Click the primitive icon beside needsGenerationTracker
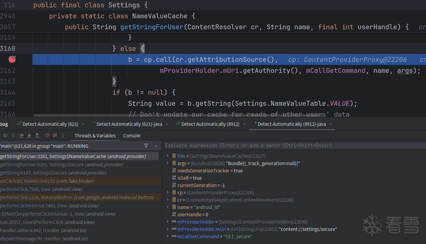 click(x=174, y=171)
